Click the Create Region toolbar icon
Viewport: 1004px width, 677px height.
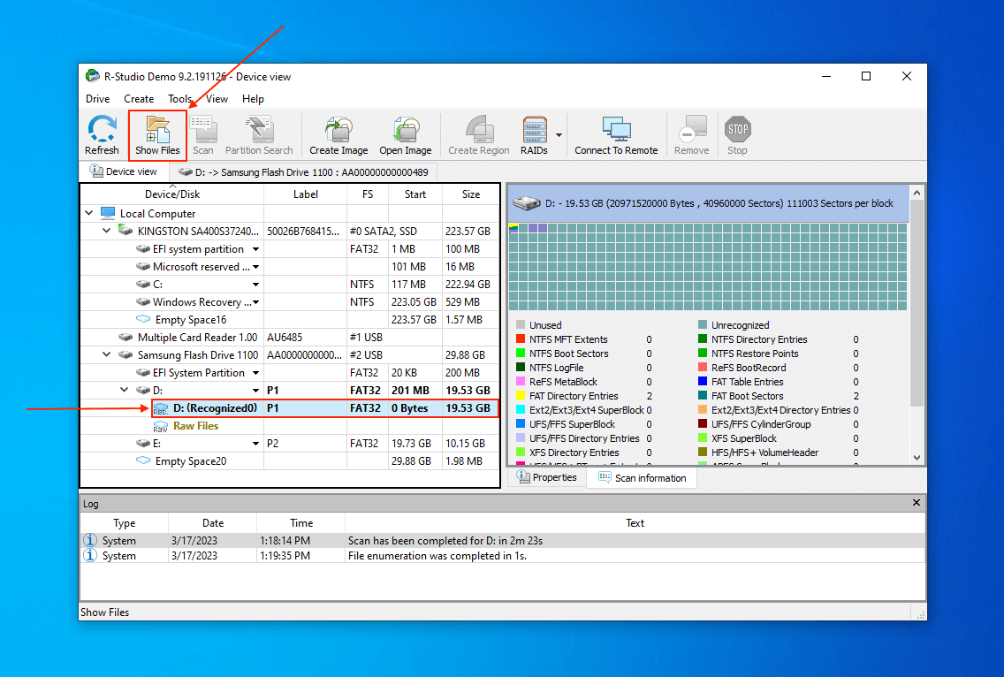click(x=479, y=135)
